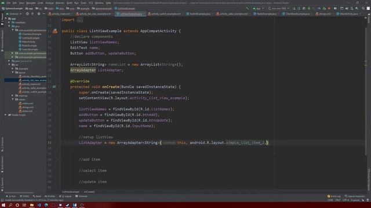
Task: Switch to activity_list_view_example.xml editor tab
Action: point(94,14)
